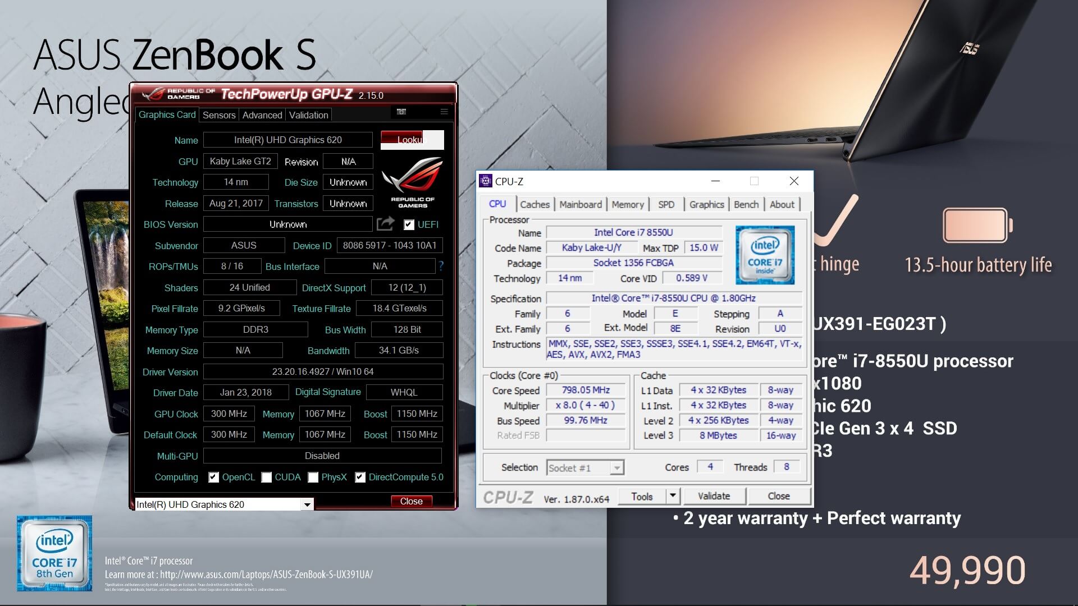This screenshot has width=1078, height=606.
Task: Click the Close button in GPU-Z
Action: (412, 501)
